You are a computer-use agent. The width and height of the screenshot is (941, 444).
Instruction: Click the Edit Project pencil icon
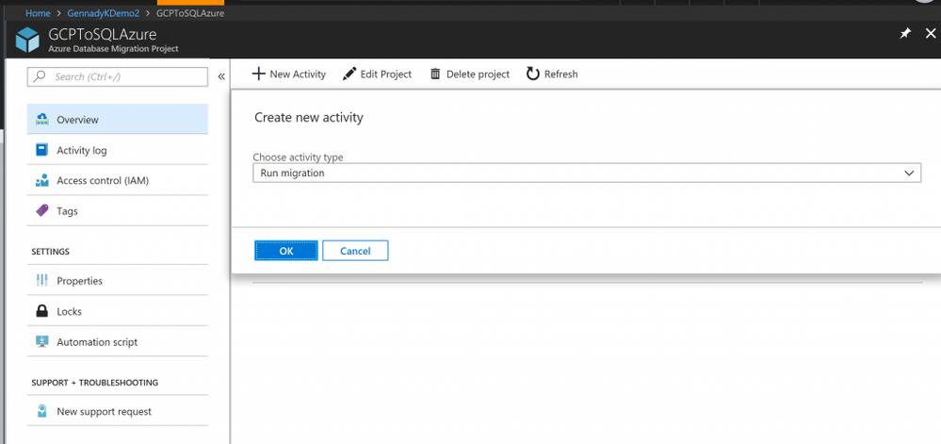click(349, 74)
